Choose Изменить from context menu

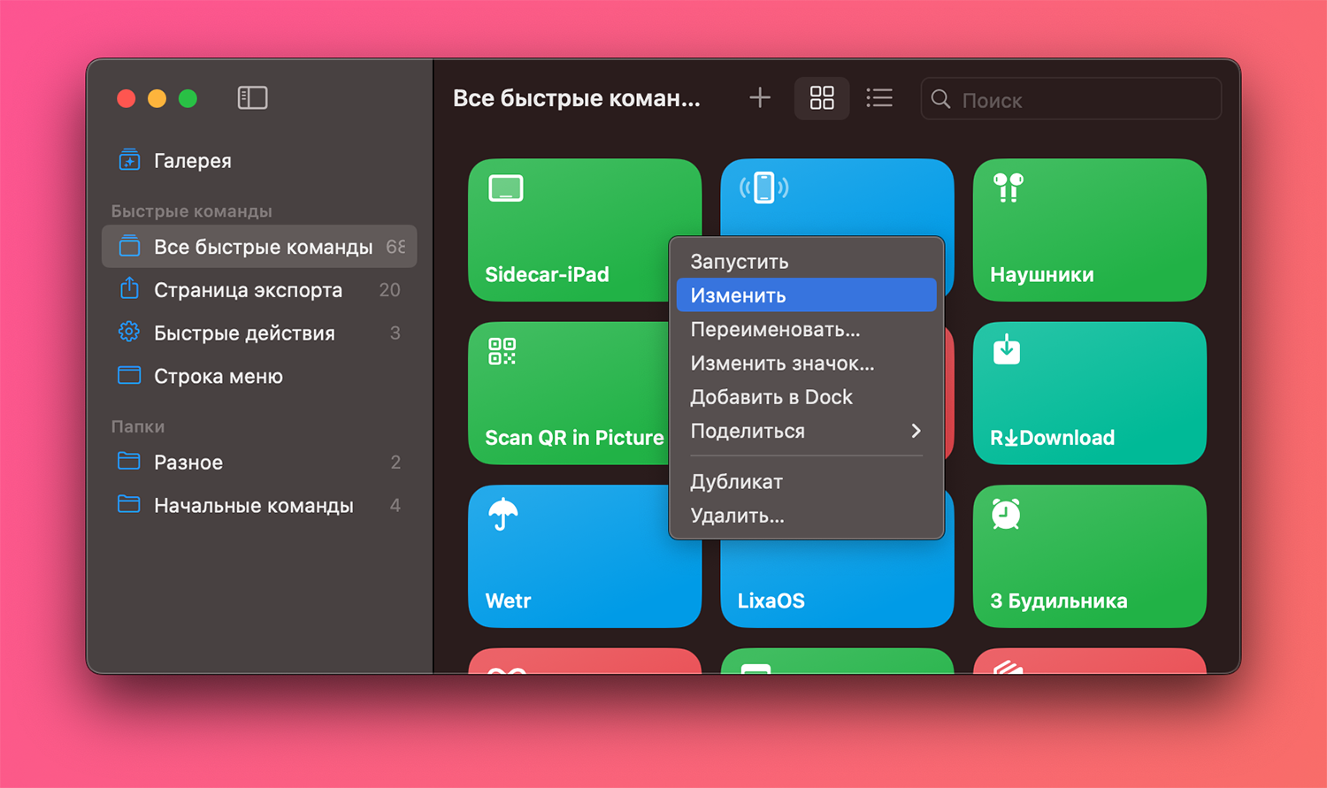coord(806,295)
